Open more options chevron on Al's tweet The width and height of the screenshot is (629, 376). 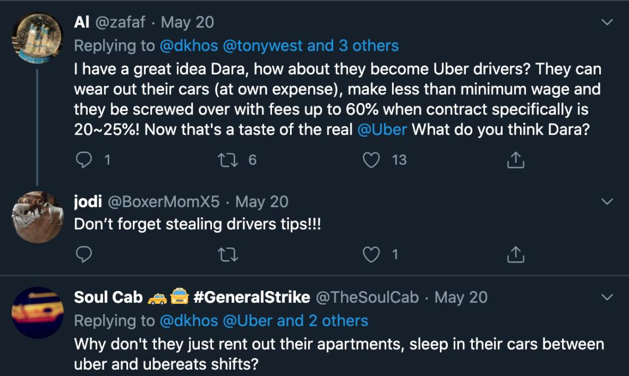[607, 23]
